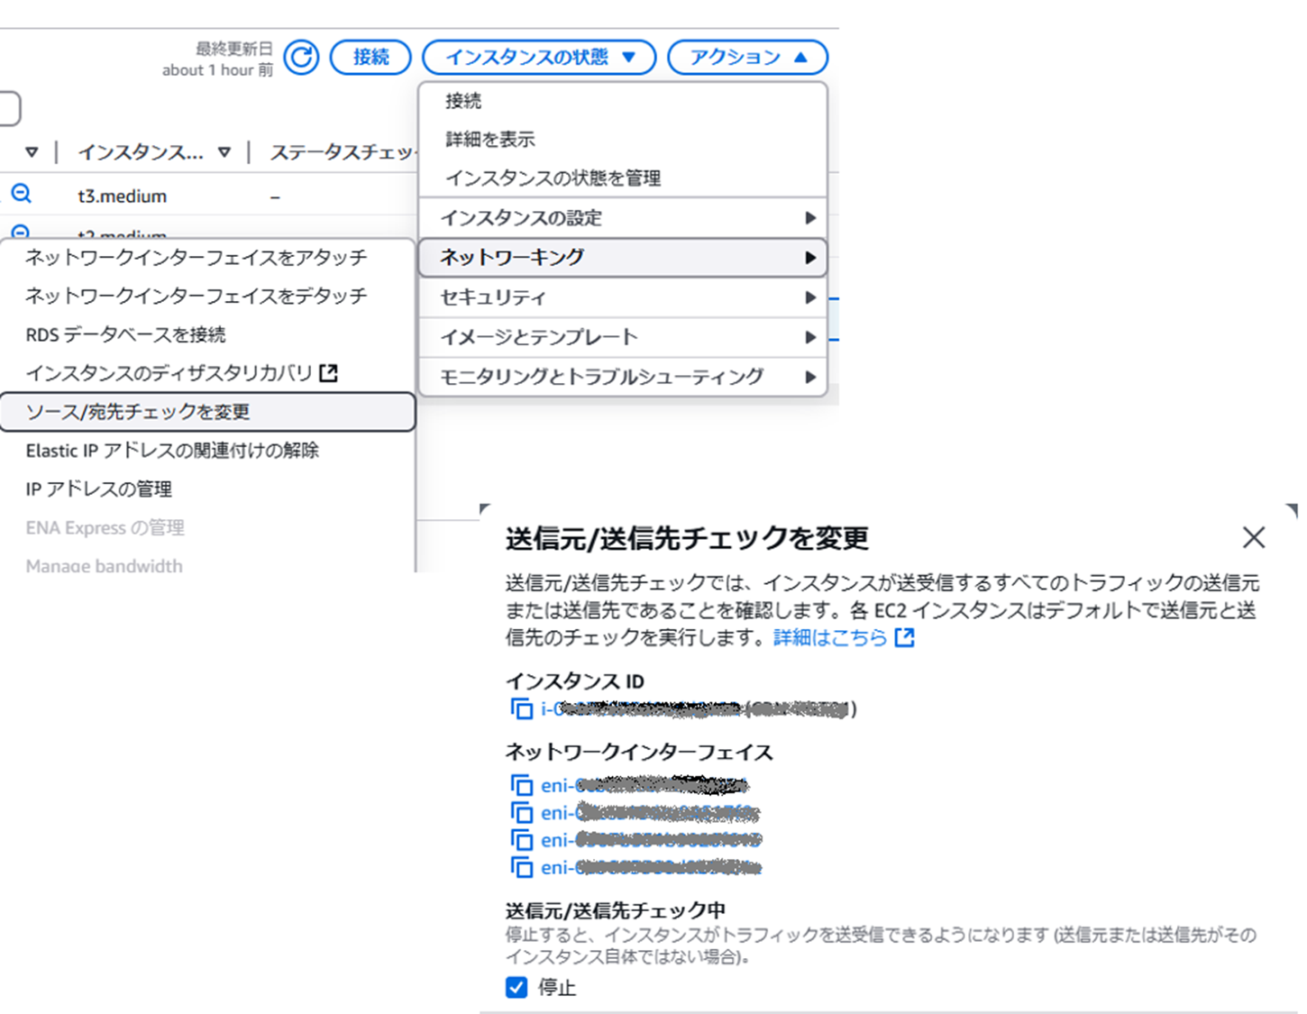Expand the セキュリティ submenu
The width and height of the screenshot is (1307, 1014).
623,297
